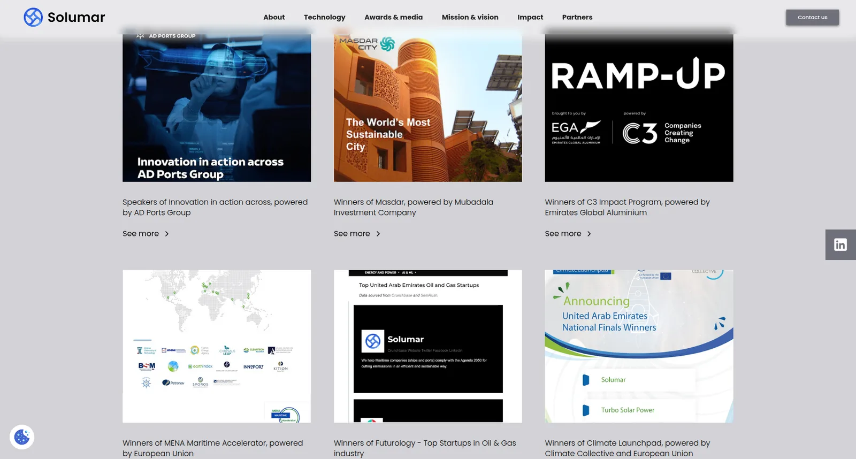Open the LinkedIn side icon
The width and height of the screenshot is (856, 459).
tap(840, 244)
